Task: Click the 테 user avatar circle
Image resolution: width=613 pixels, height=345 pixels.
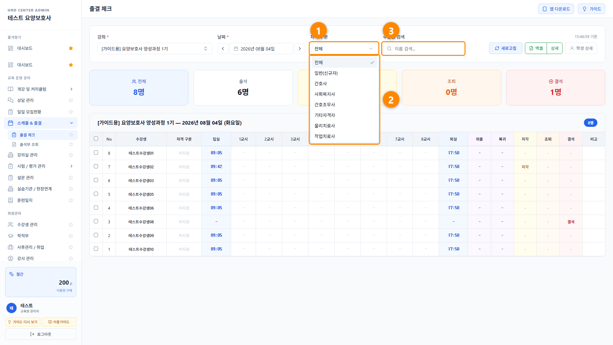Action: pos(11,308)
